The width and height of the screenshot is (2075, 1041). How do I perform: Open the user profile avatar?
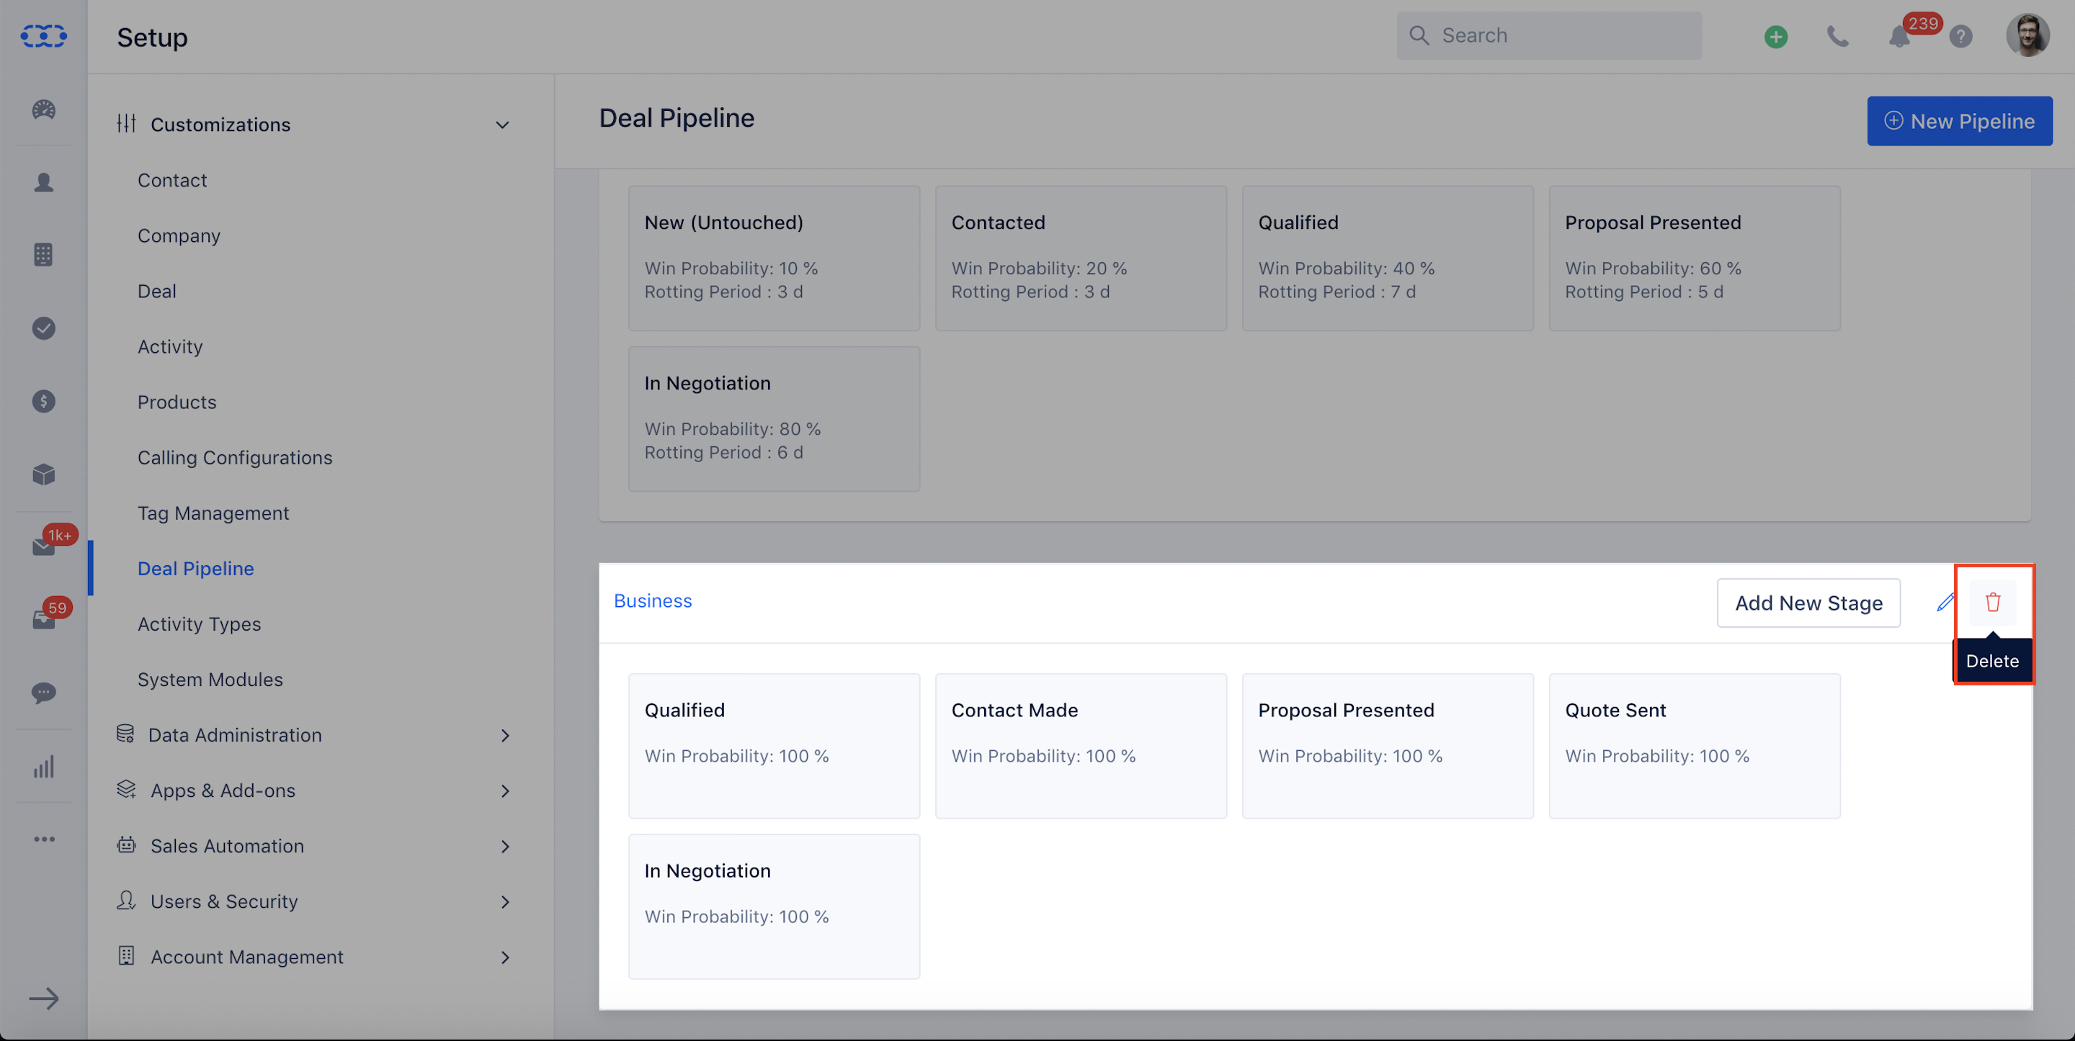point(2027,36)
